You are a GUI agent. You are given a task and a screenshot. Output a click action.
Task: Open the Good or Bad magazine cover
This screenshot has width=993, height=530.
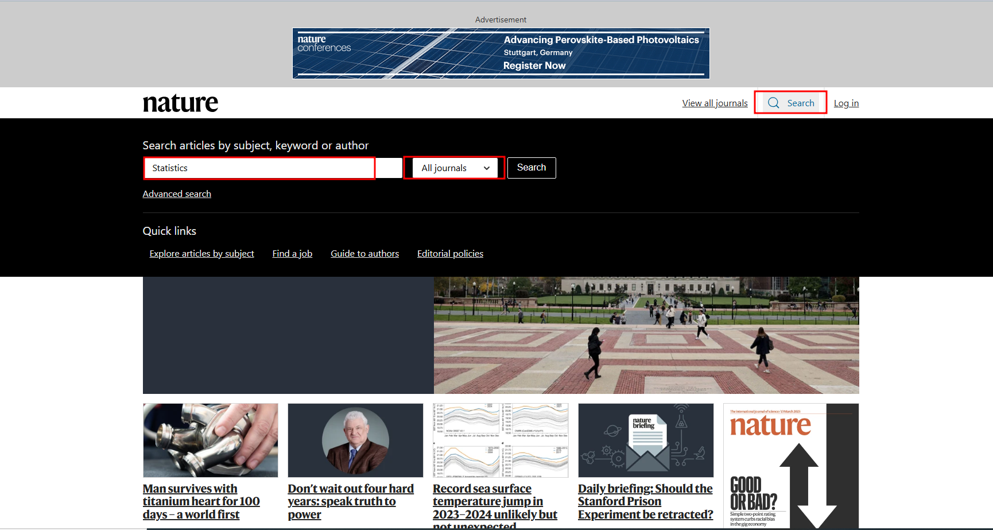(790, 466)
